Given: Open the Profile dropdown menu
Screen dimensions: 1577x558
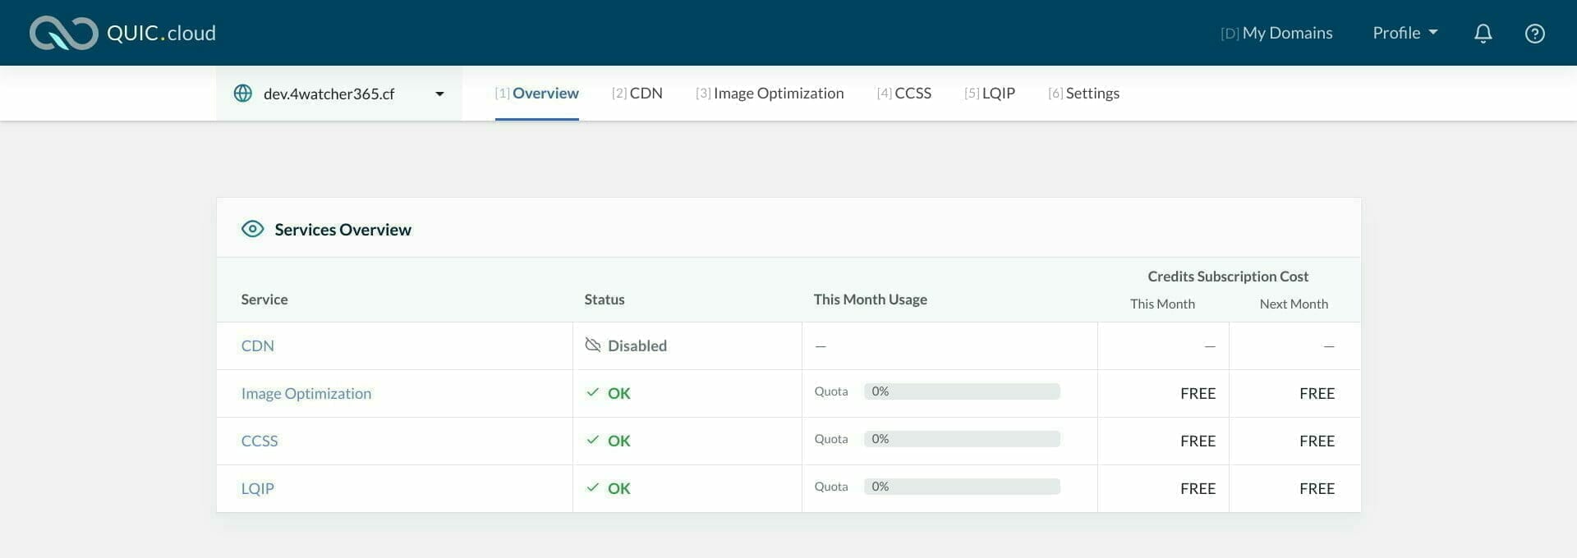Looking at the screenshot, I should click(1405, 33).
